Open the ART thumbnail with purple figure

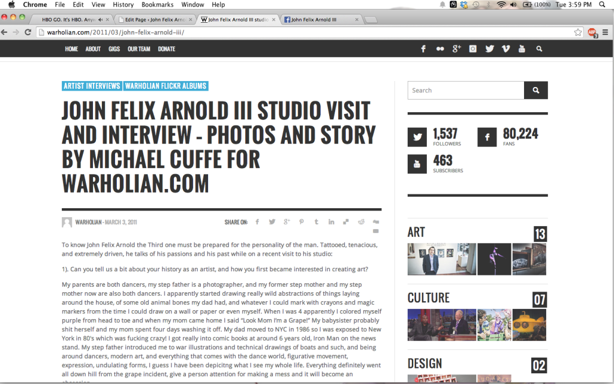pos(494,259)
